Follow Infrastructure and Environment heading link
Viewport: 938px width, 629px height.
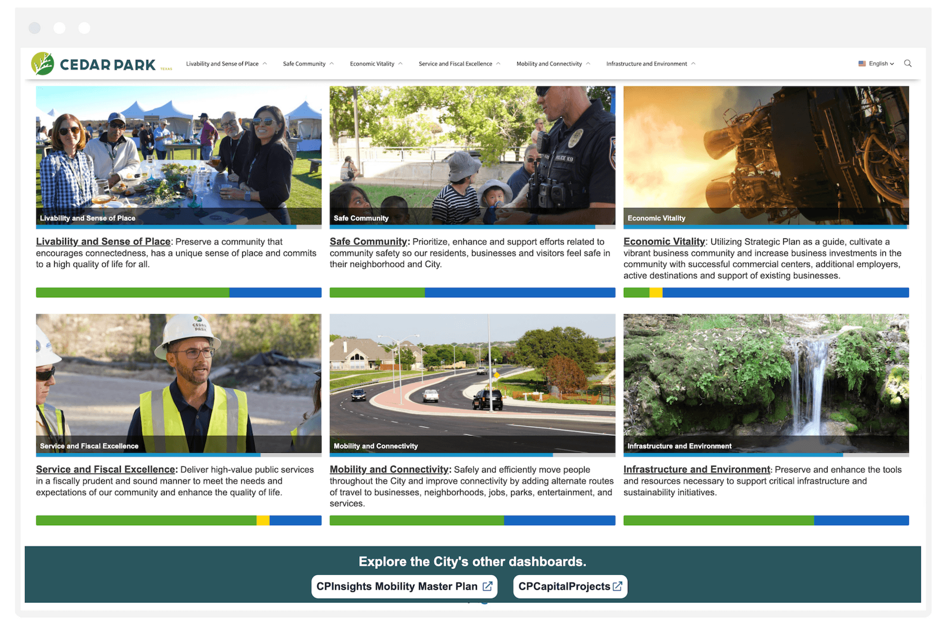click(697, 469)
